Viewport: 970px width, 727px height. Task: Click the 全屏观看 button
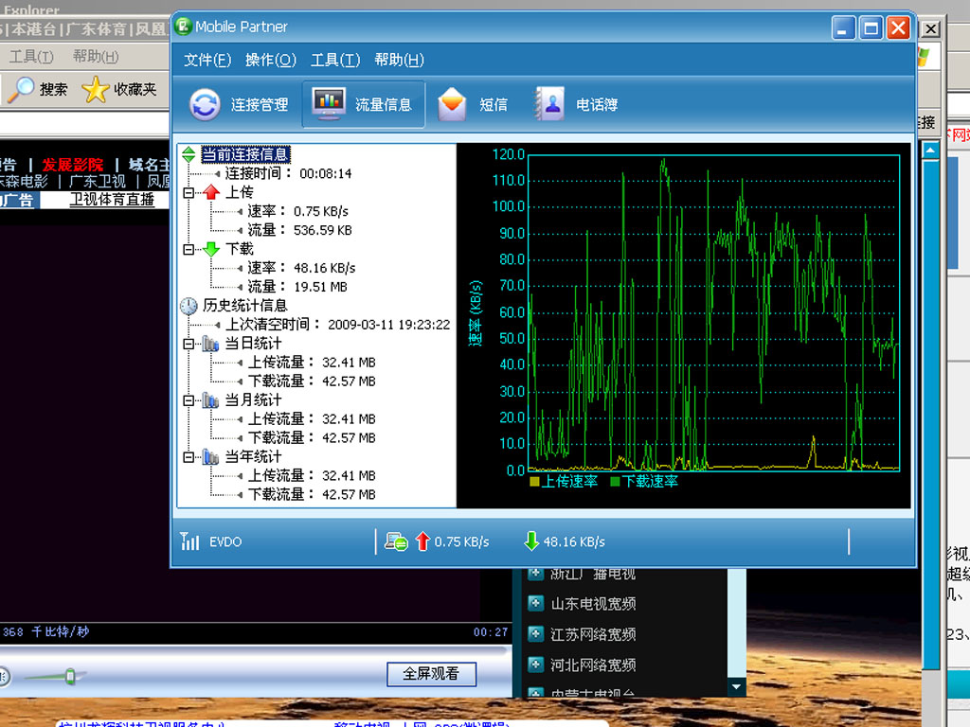point(431,674)
